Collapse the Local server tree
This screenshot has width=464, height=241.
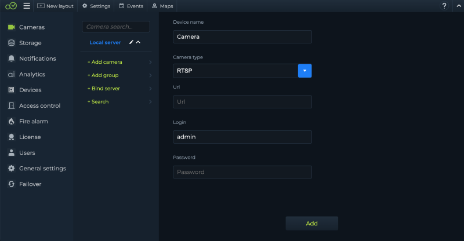point(138,42)
